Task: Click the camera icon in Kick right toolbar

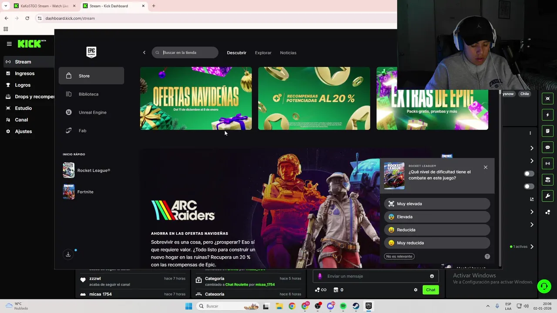Action: pos(547,180)
